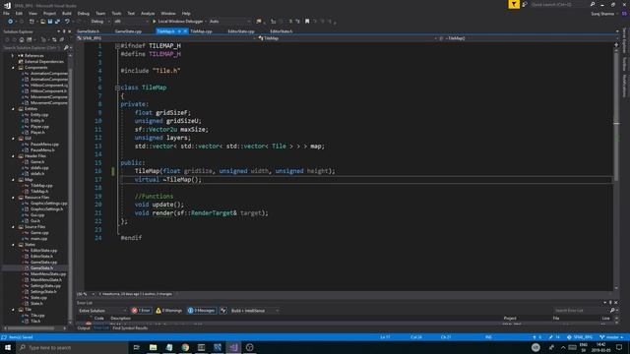Open the Analyze menu
630x354 pixels.
pyautogui.click(x=148, y=13)
